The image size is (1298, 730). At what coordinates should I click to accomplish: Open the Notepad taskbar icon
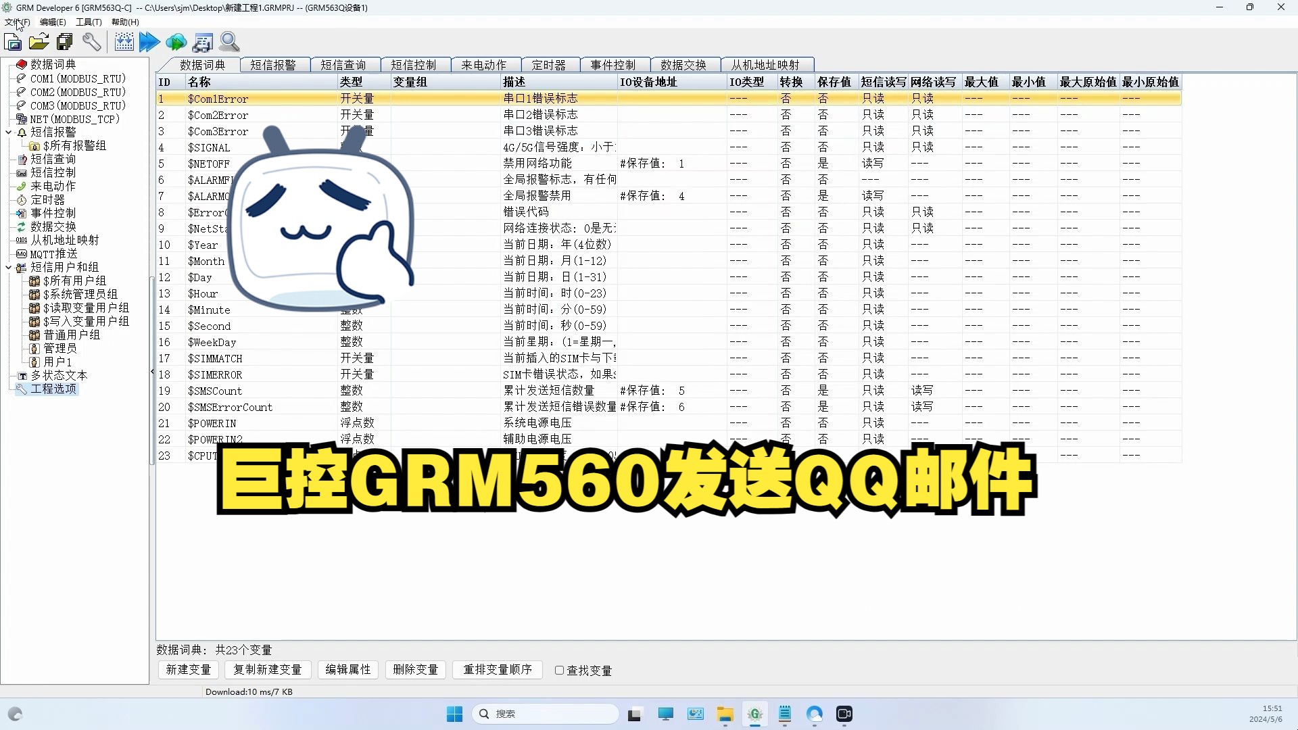click(x=785, y=714)
